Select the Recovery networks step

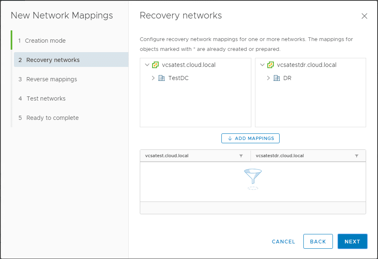53,60
